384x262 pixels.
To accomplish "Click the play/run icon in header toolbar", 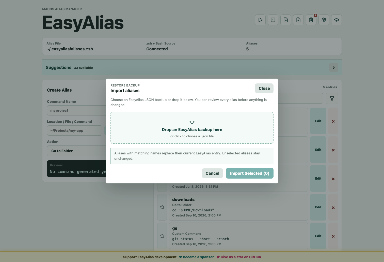I will click(x=260, y=20).
